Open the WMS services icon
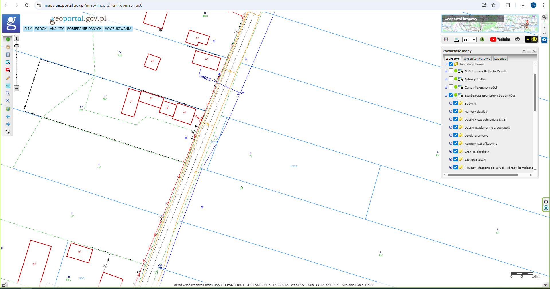 coord(456,40)
